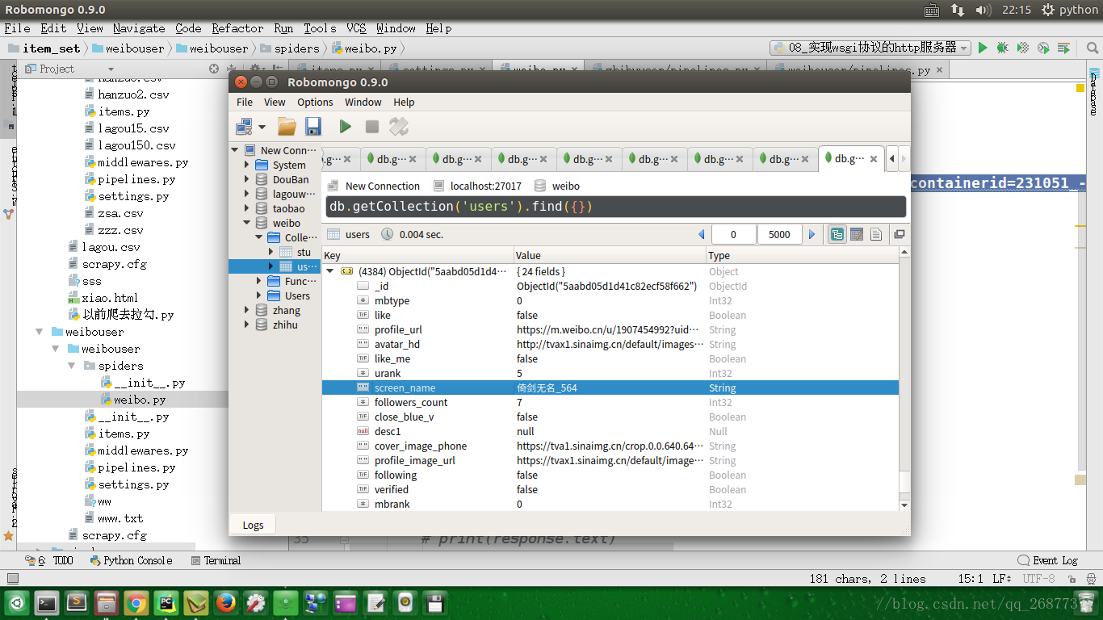Click the Robomongo save floppy disk icon
The height and width of the screenshot is (620, 1103).
(x=313, y=127)
